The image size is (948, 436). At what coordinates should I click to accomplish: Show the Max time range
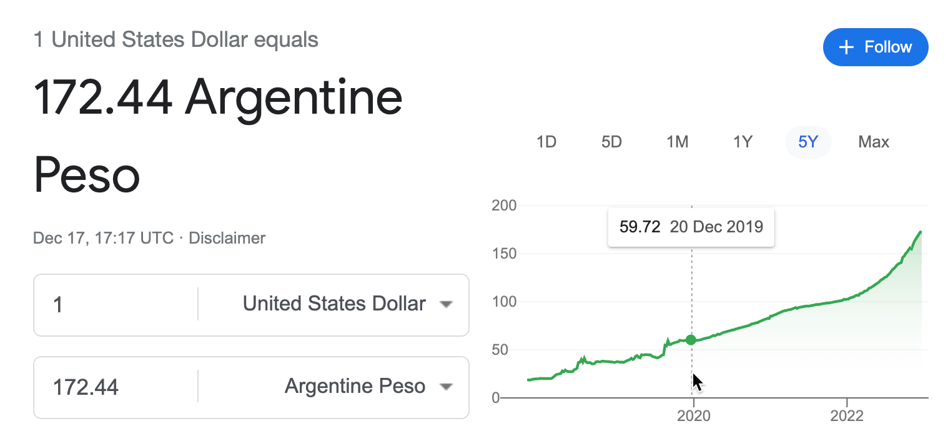(x=874, y=142)
